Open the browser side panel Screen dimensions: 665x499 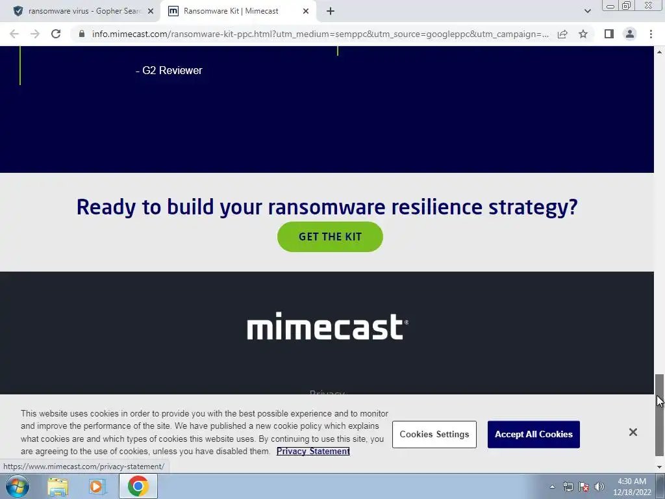(x=609, y=34)
